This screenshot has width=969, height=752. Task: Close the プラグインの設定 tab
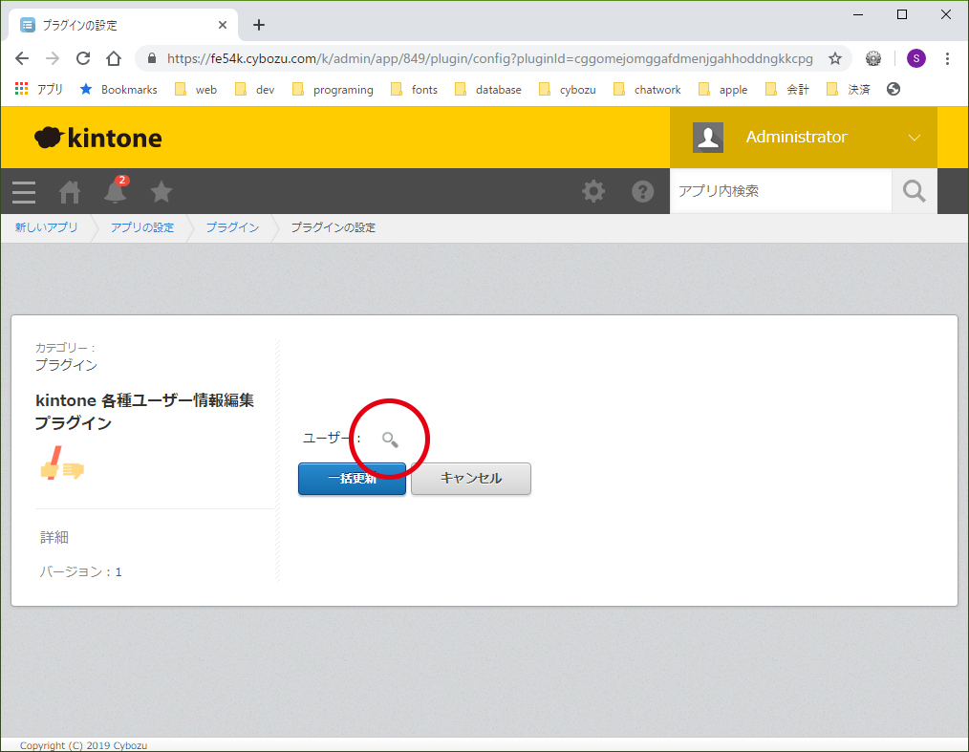pos(223,25)
